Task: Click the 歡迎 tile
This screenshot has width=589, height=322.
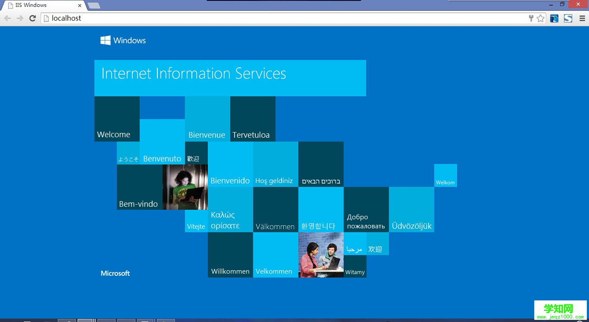Action: (196, 153)
